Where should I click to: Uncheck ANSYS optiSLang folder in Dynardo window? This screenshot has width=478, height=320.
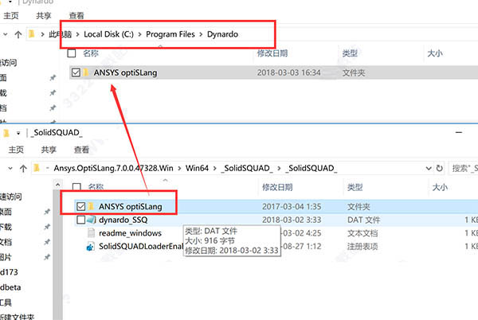76,72
